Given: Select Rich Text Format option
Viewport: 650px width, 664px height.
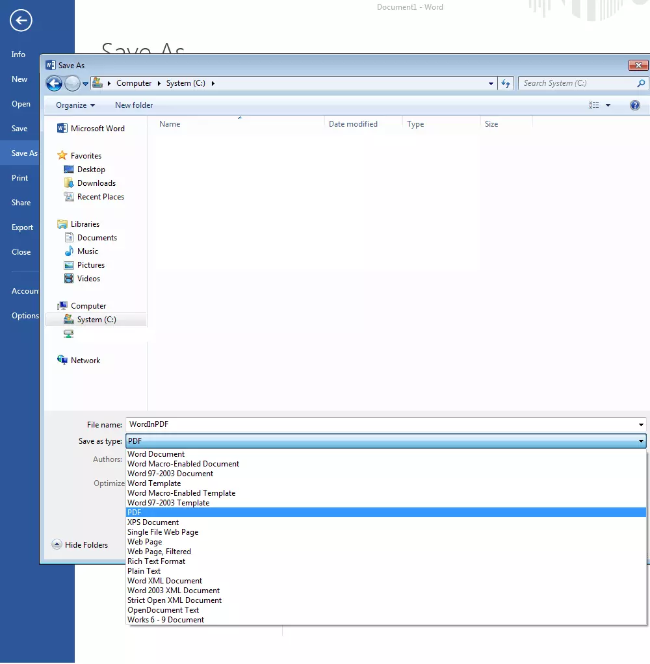Looking at the screenshot, I should click(x=156, y=561).
